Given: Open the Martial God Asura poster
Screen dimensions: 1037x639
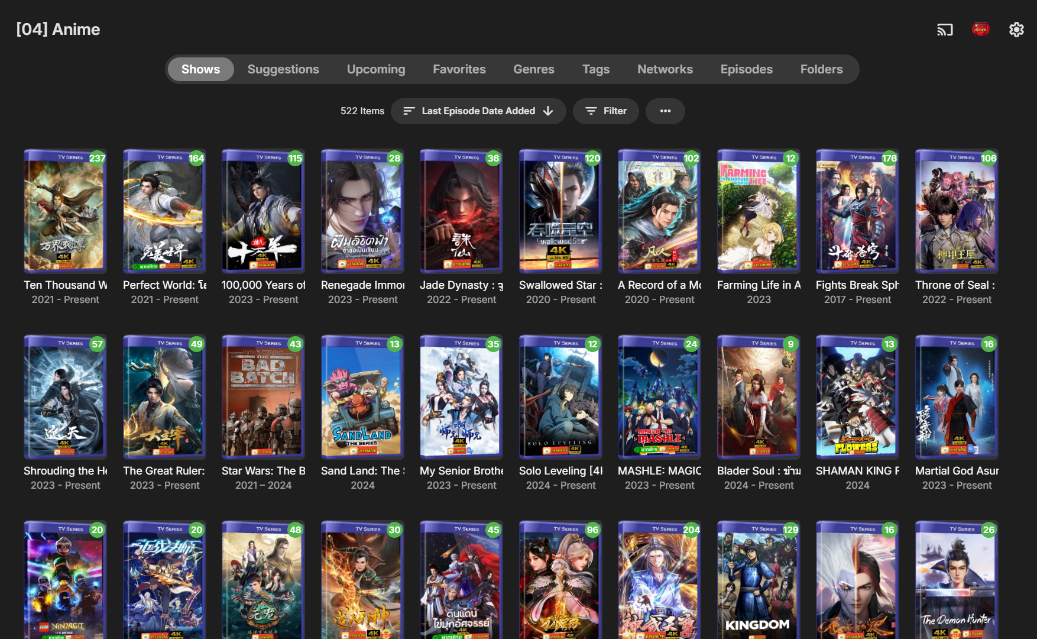Looking at the screenshot, I should [x=957, y=397].
